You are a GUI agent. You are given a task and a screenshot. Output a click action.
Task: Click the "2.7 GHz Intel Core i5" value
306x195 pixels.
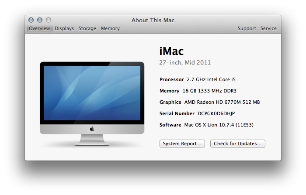[211, 79]
